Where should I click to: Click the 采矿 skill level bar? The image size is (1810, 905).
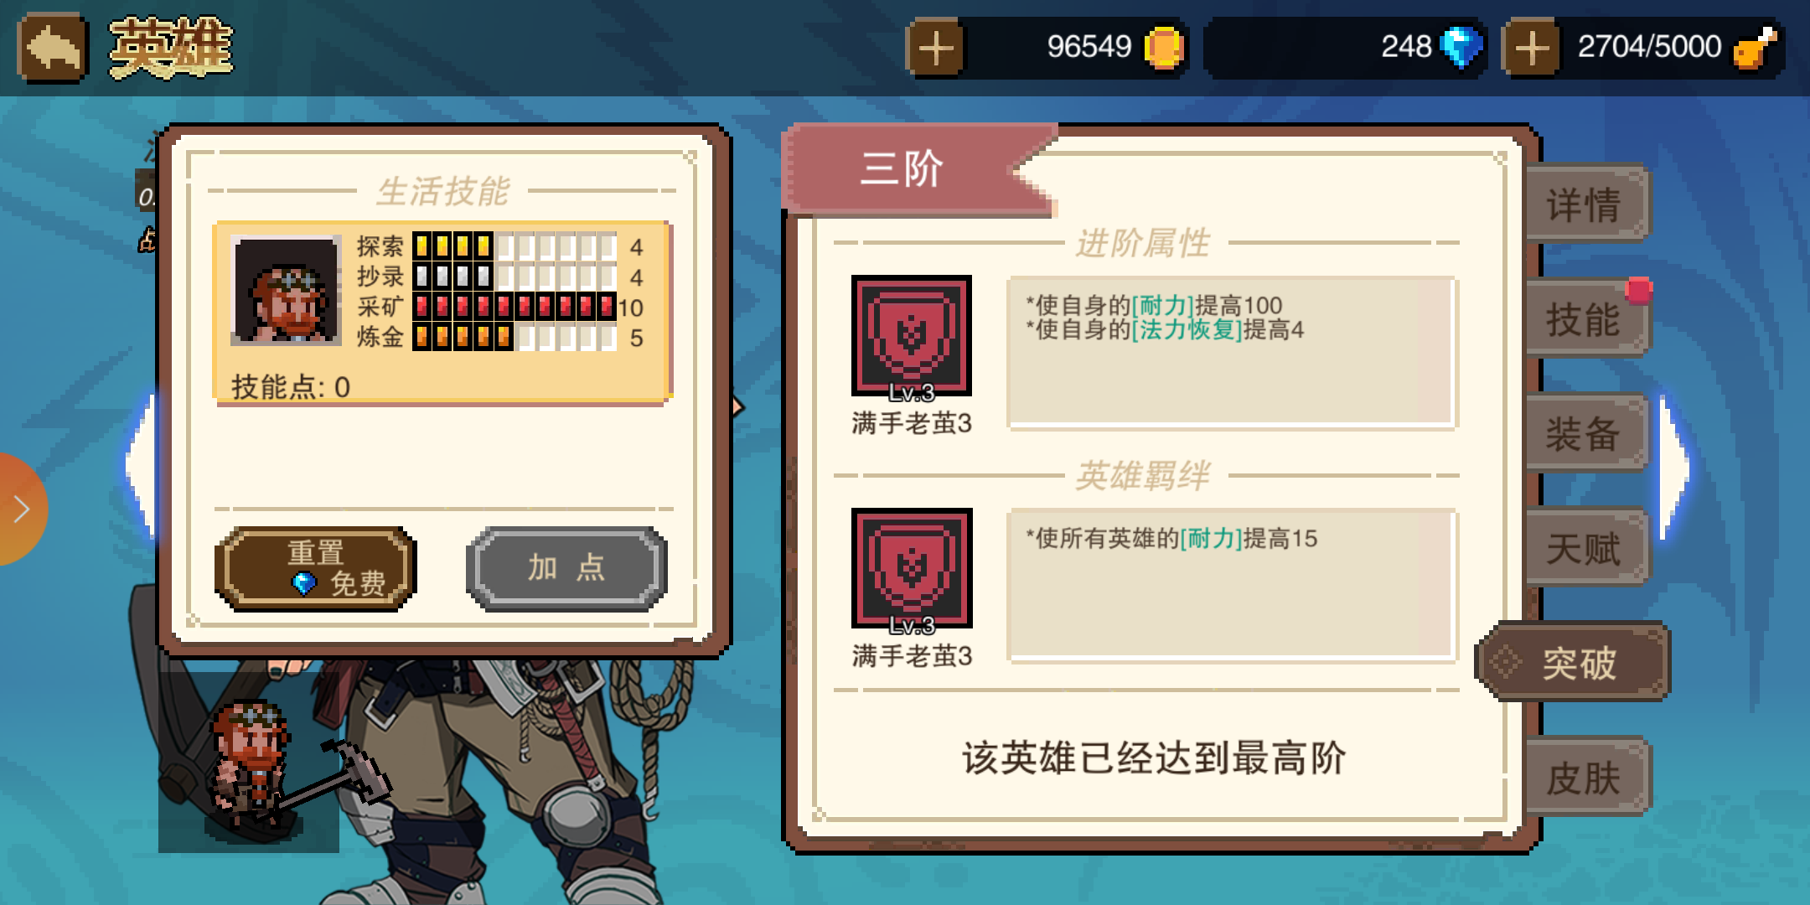[515, 307]
